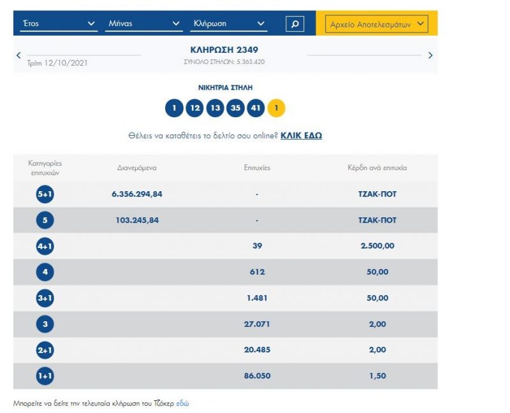Click the 1+1 category badge
510x413 pixels.
[x=45, y=376]
